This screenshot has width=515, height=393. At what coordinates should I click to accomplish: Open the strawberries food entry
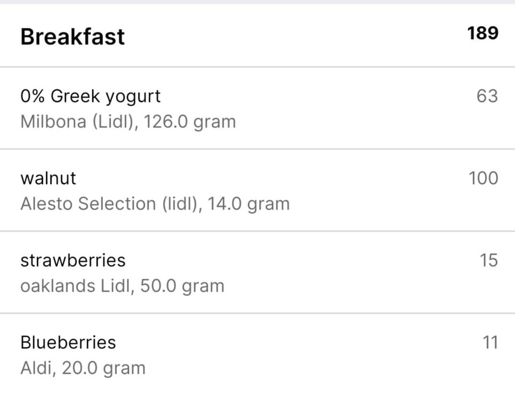(x=73, y=260)
